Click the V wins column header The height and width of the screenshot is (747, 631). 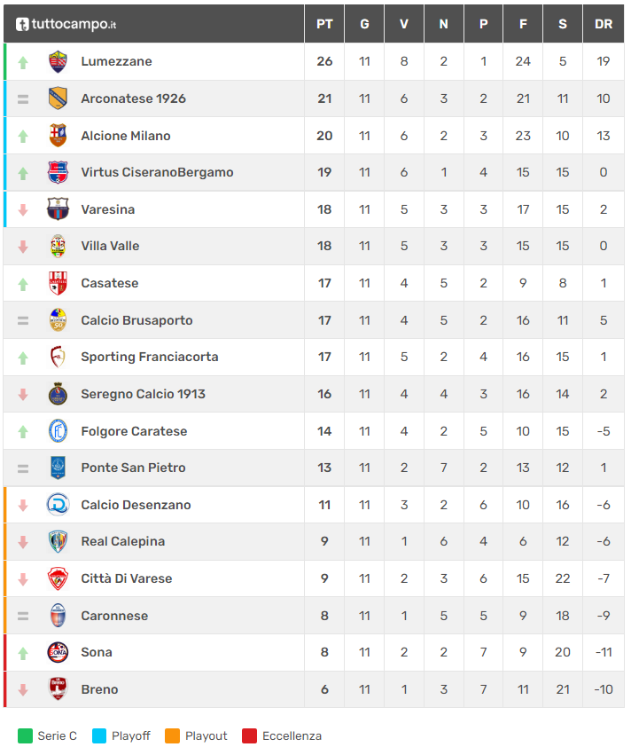[x=404, y=24]
